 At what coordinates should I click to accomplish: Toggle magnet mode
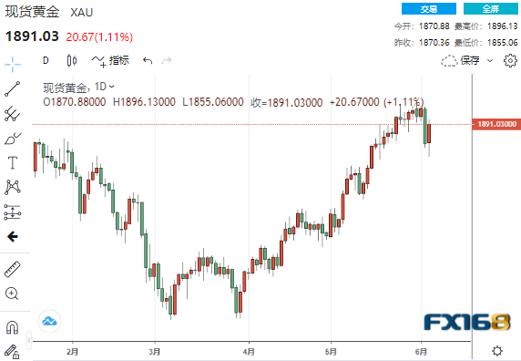coord(12,327)
